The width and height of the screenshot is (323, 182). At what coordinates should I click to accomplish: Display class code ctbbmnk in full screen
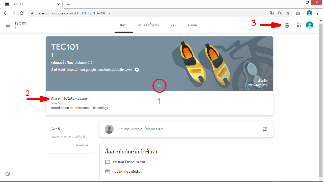pos(90,63)
